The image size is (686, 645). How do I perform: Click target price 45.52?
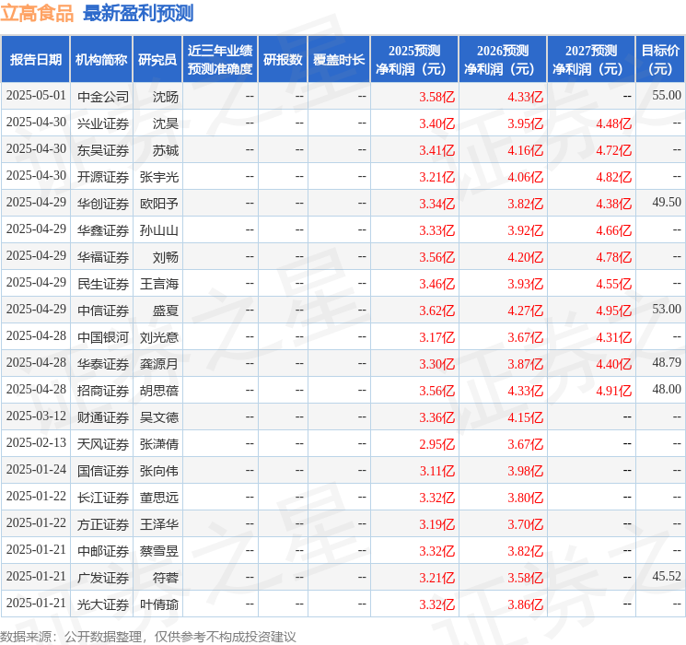pos(667,576)
